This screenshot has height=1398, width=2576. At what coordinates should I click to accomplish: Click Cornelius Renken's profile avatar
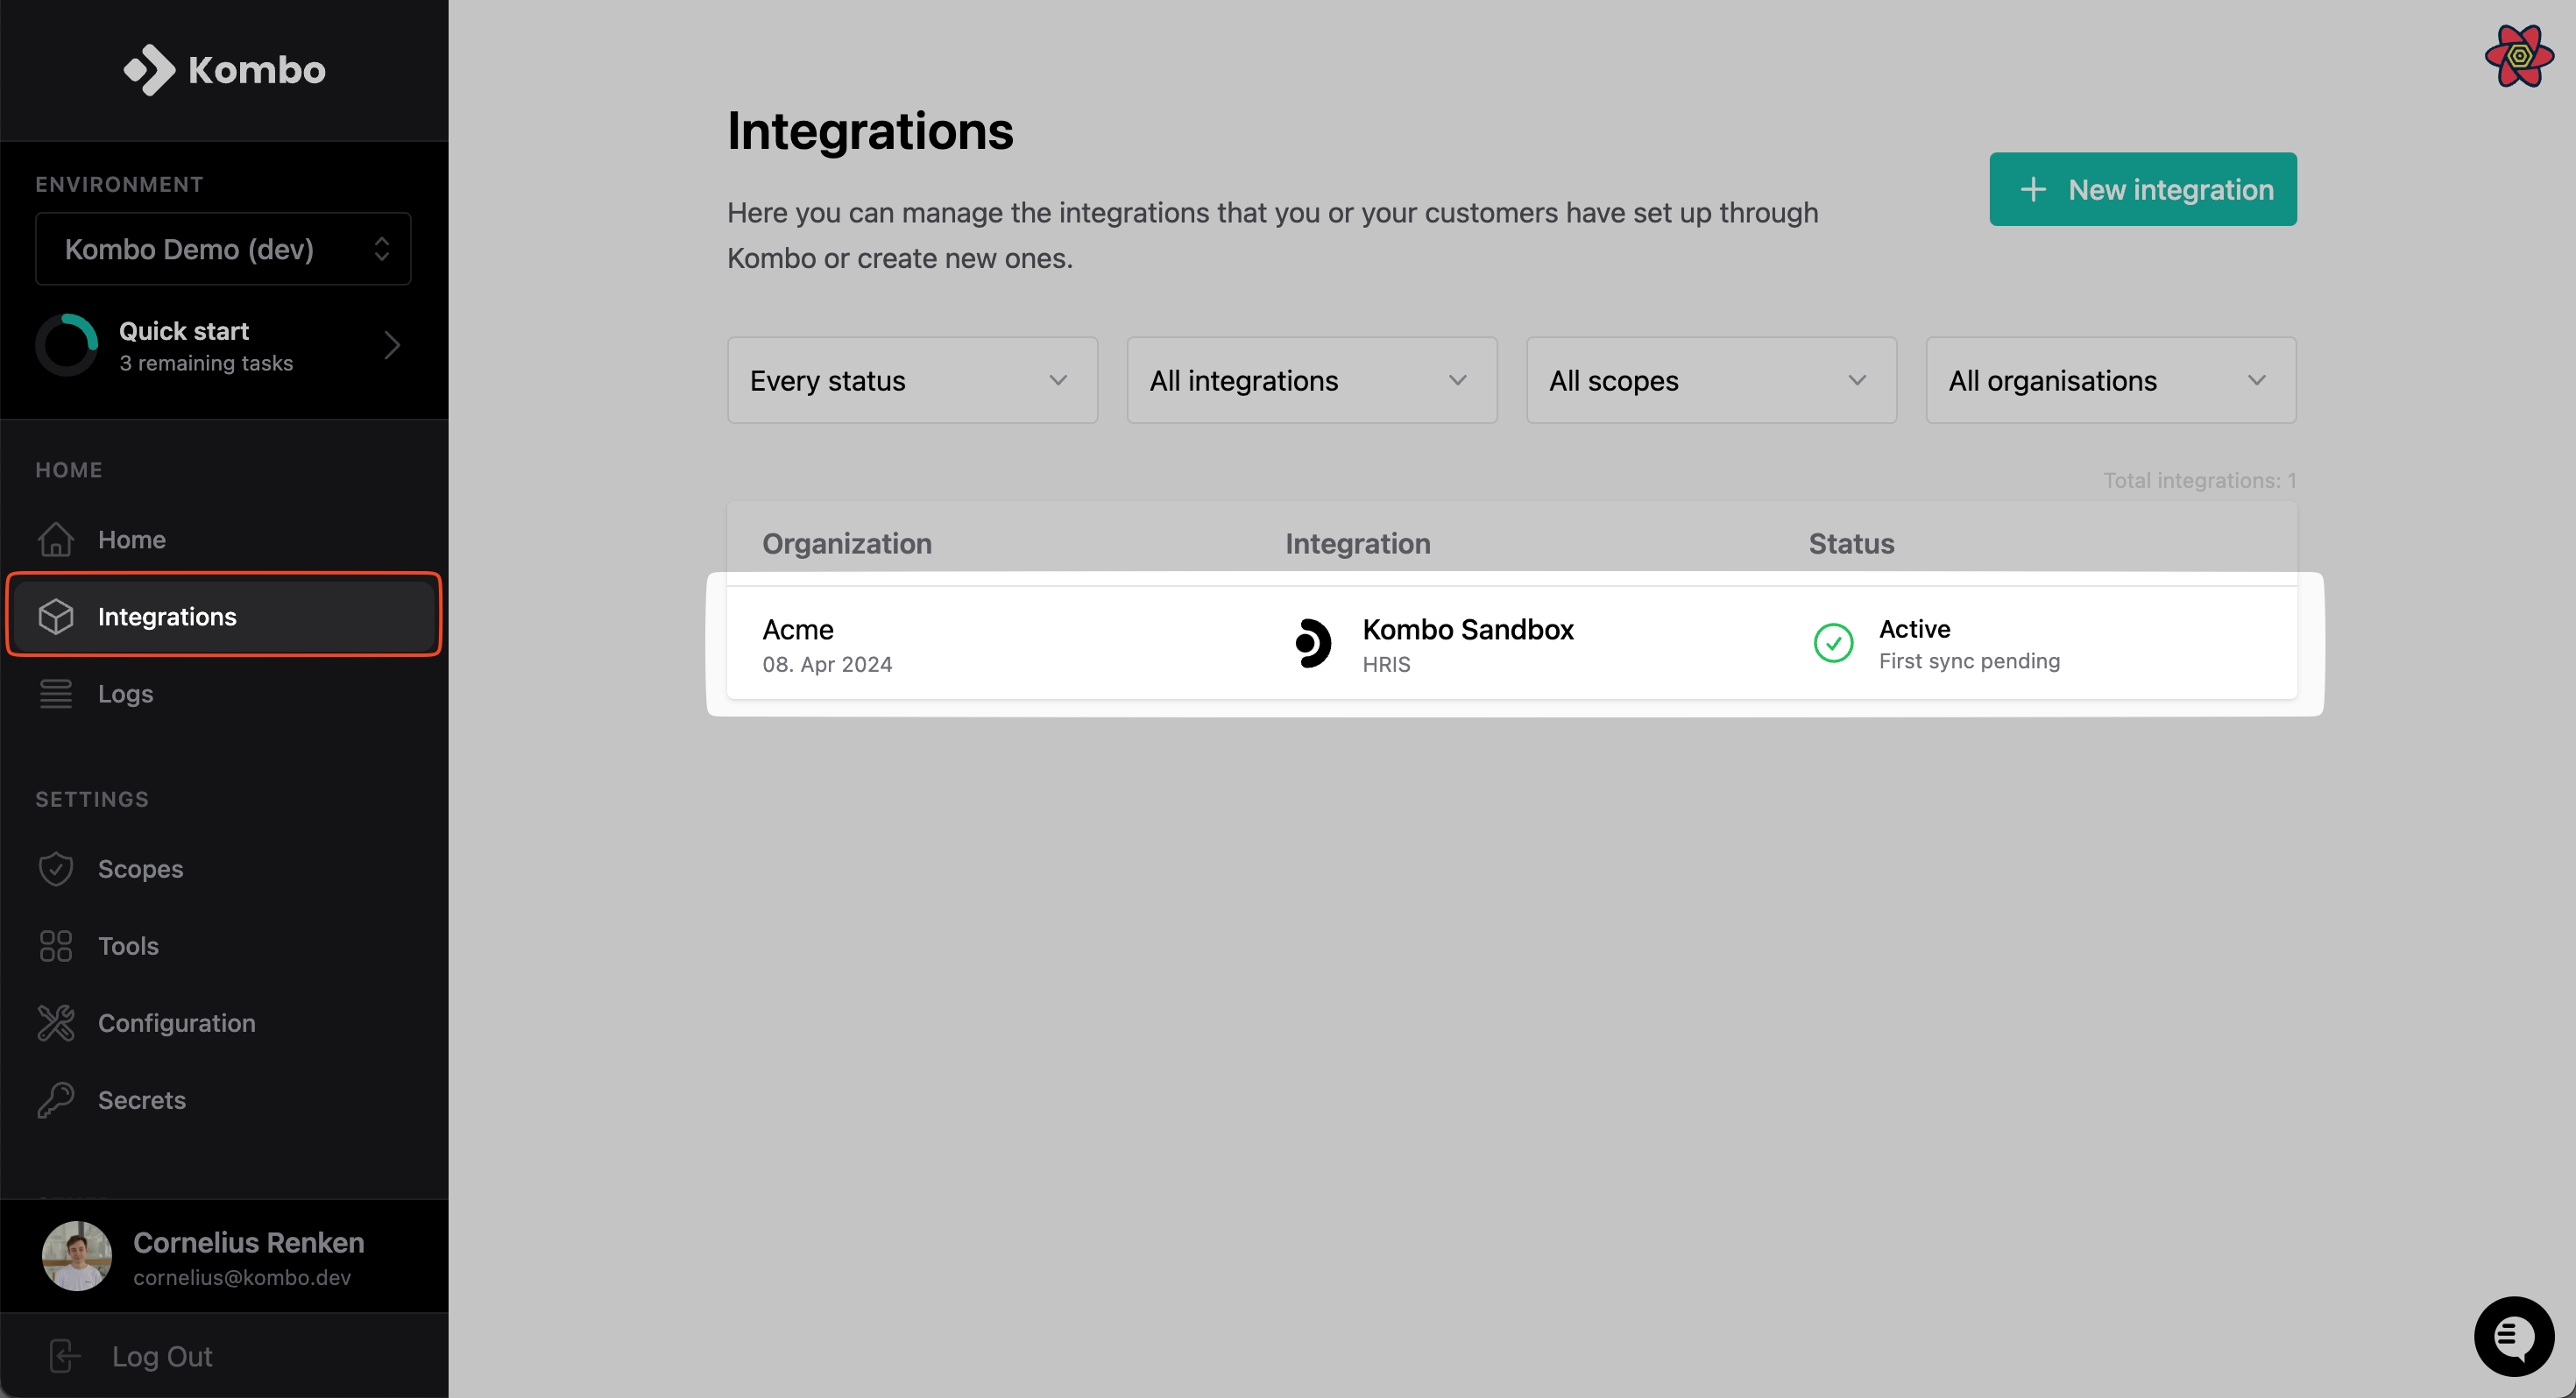(77, 1256)
